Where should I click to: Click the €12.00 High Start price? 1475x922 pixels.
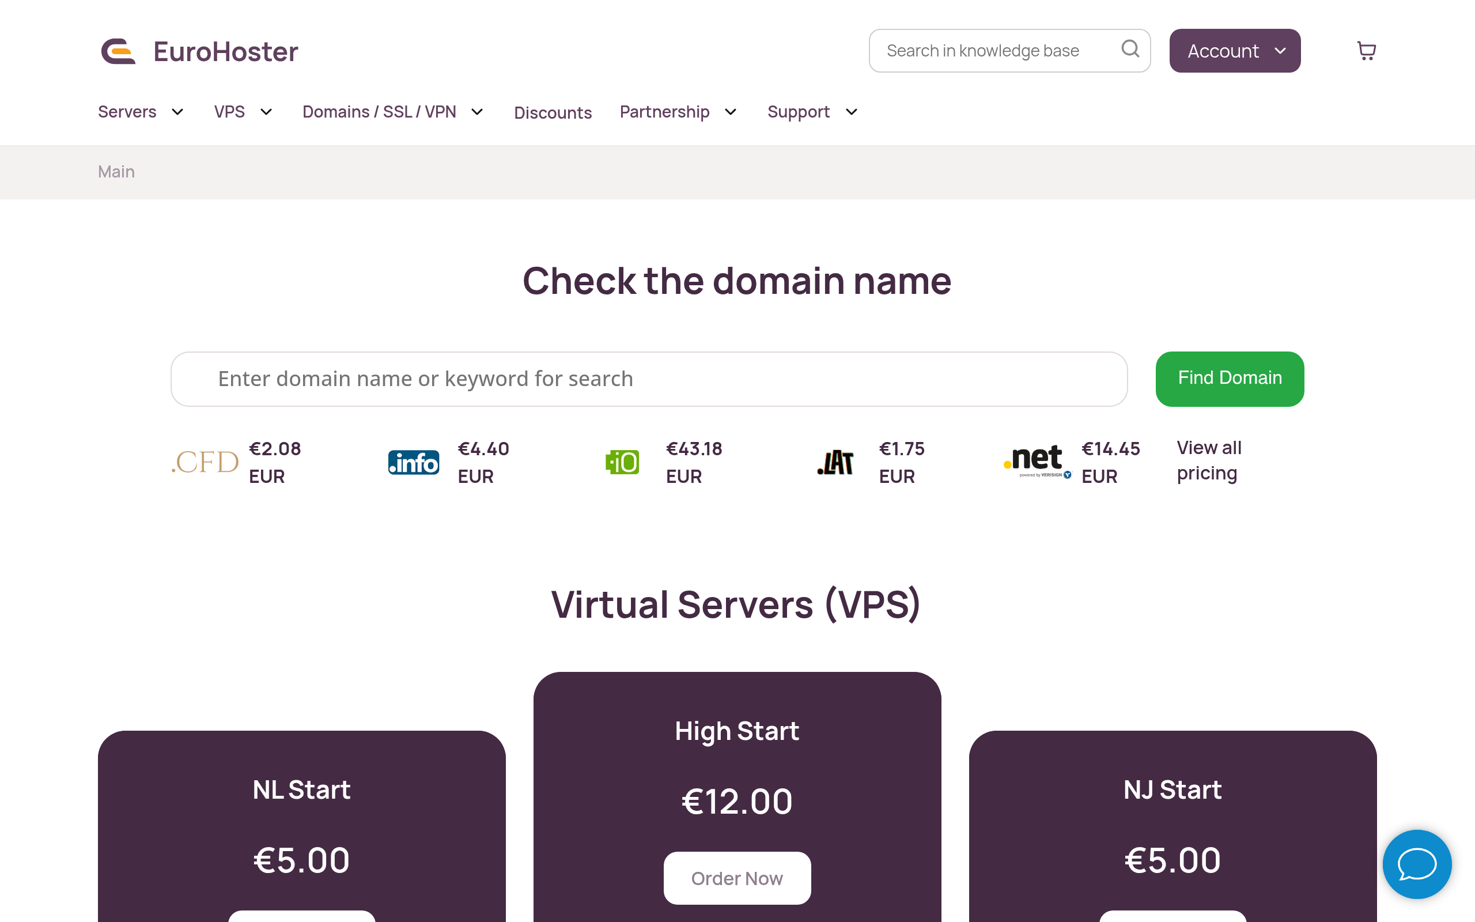pos(737,801)
